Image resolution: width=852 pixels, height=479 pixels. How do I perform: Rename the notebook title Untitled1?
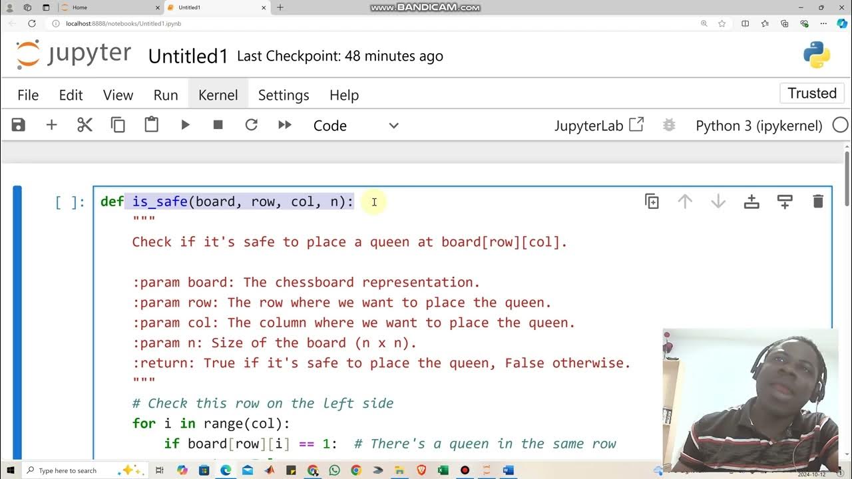(x=188, y=57)
